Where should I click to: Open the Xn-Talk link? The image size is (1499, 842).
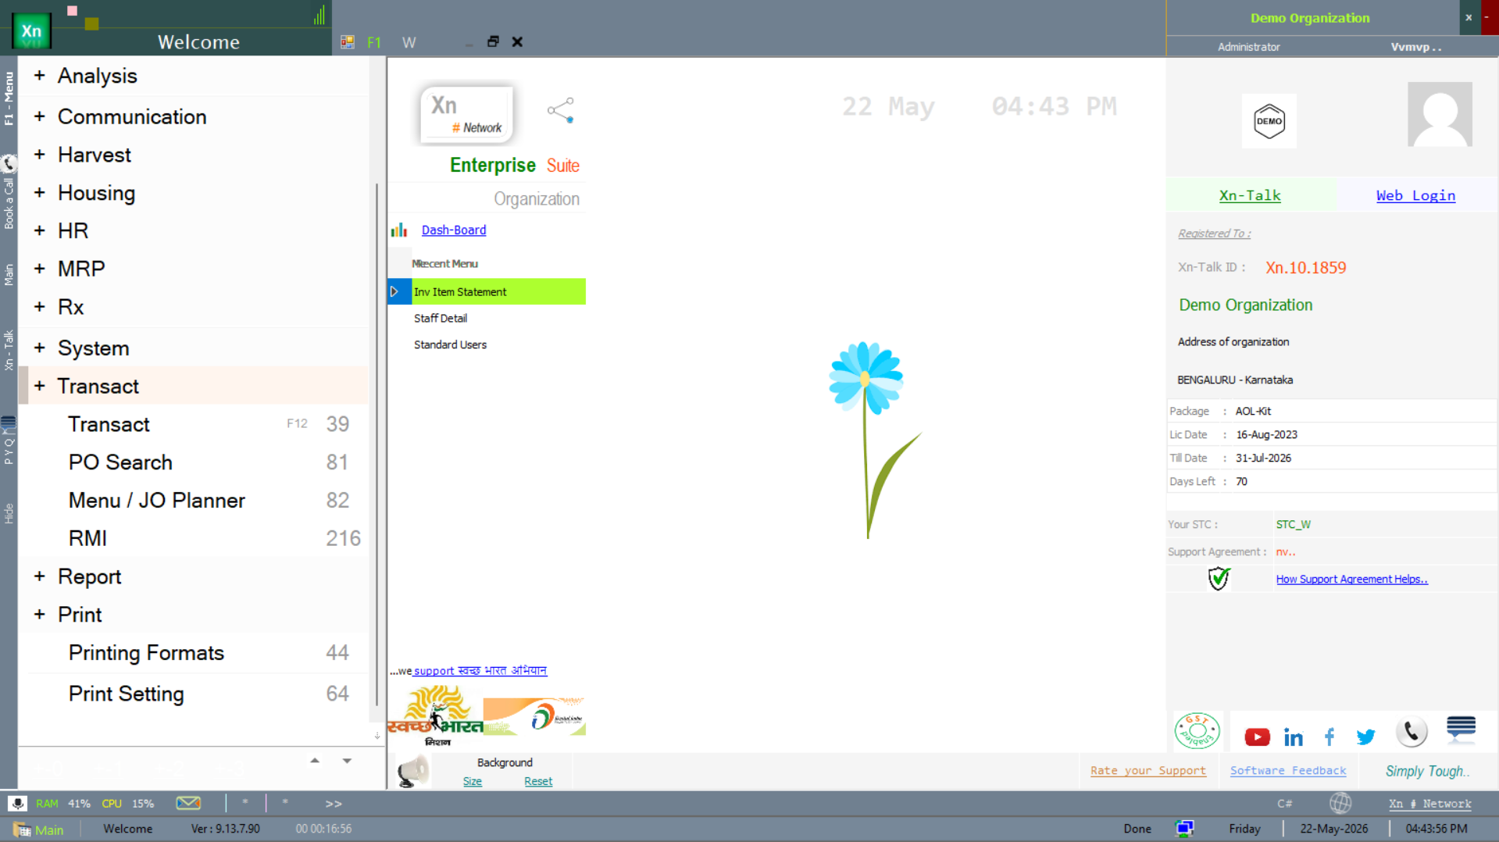tap(1250, 195)
